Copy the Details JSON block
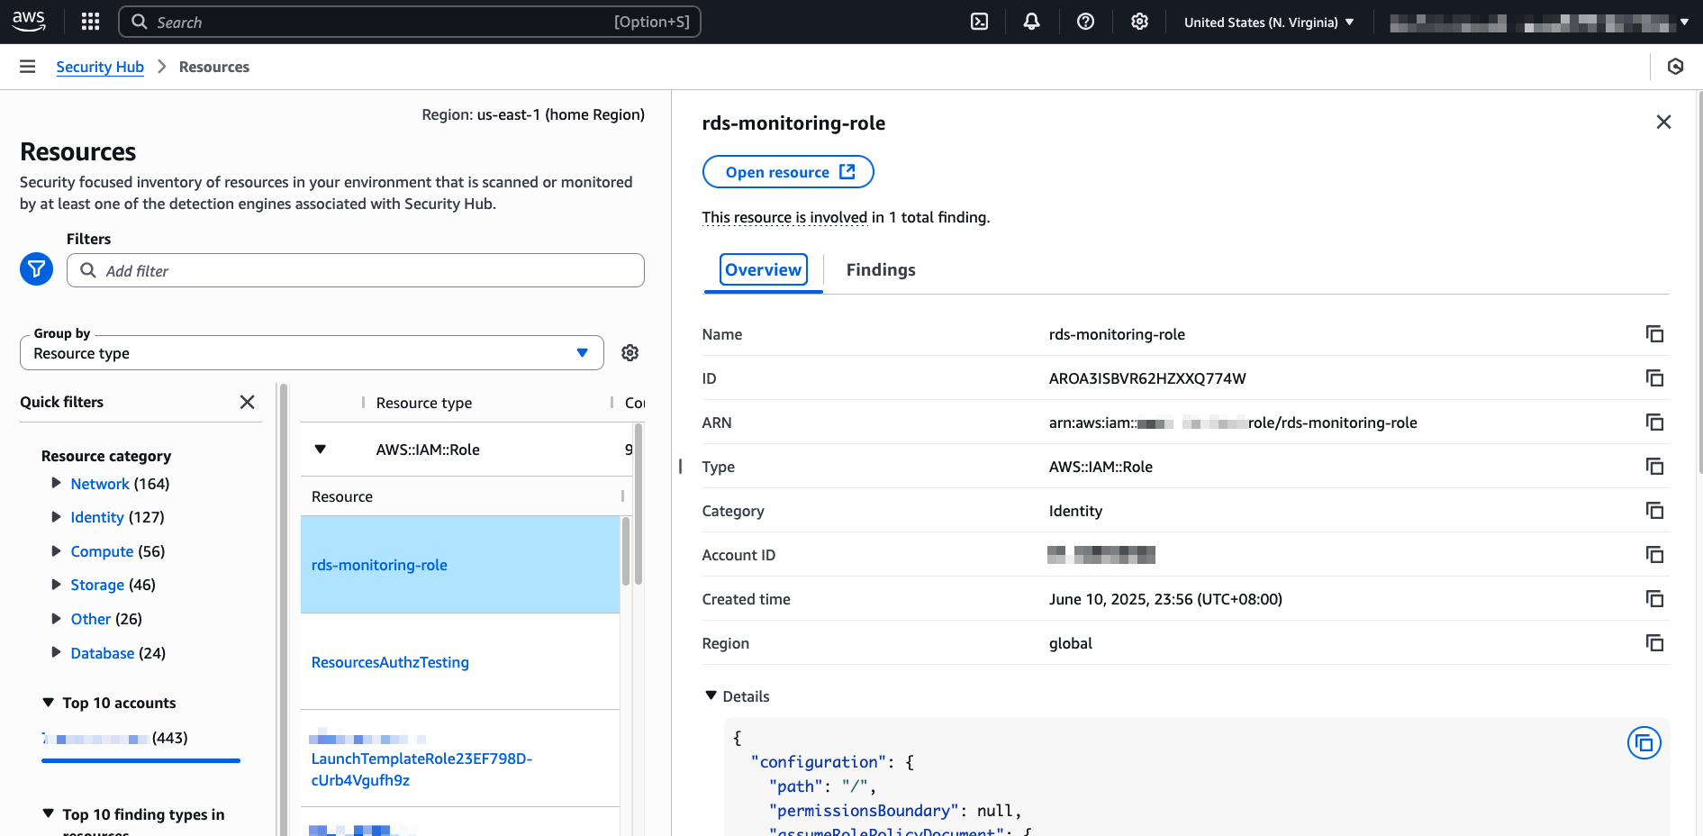 coord(1644,743)
